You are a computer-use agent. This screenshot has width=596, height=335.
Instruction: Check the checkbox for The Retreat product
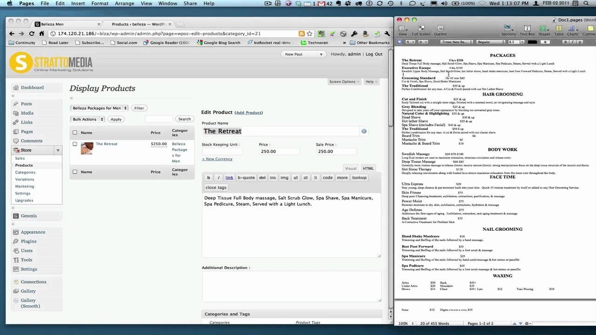click(x=74, y=144)
